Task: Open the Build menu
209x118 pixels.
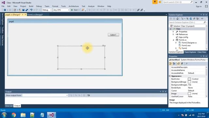Action: pos(31,6)
